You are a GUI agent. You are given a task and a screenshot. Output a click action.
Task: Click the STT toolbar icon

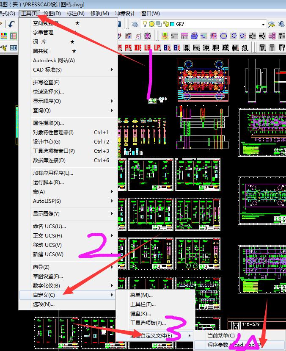point(175,36)
